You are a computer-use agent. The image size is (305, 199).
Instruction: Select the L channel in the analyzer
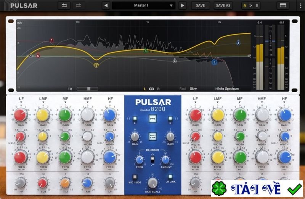(145, 89)
